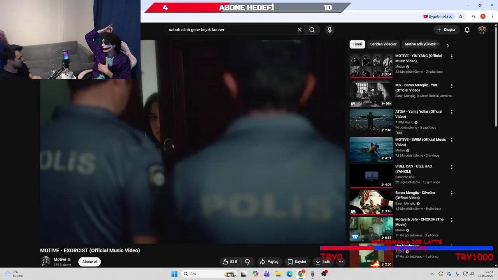Open Task View from the taskbar
Viewport: 498px width, 280px height.
244,274
